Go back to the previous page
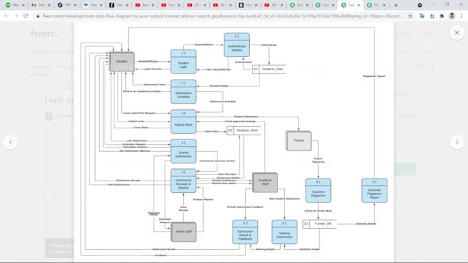This screenshot has height=263, width=468. pyautogui.click(x=6, y=16)
